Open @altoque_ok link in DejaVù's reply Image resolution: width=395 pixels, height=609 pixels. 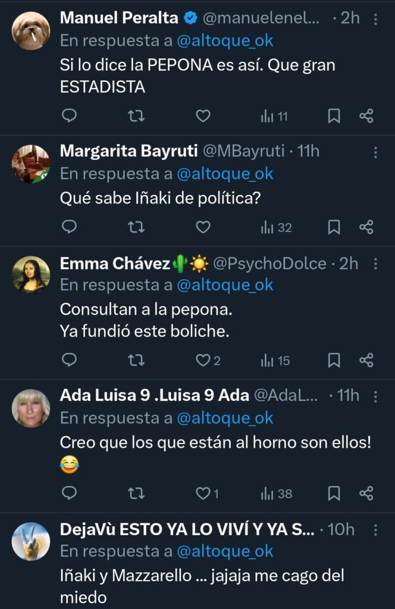point(225,551)
